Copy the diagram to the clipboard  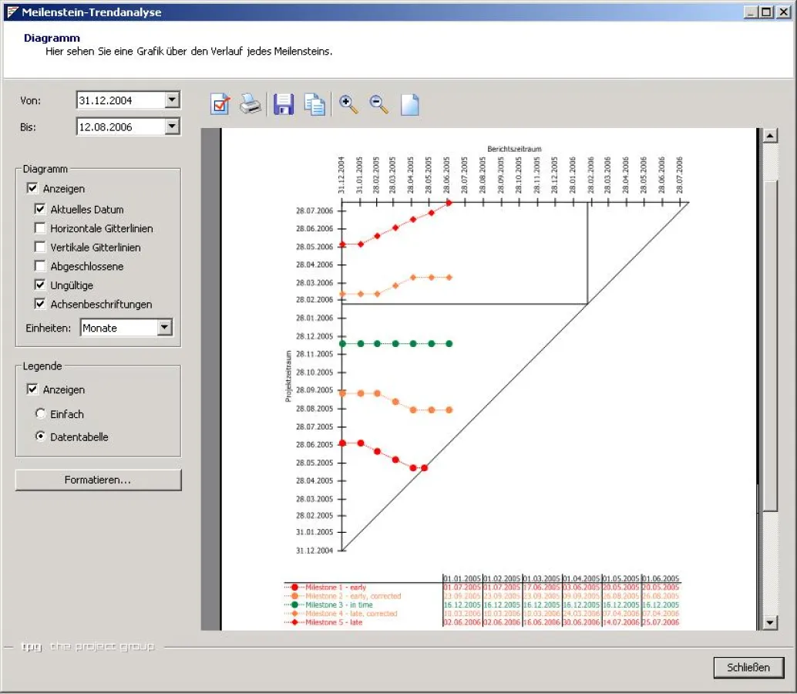coord(314,104)
